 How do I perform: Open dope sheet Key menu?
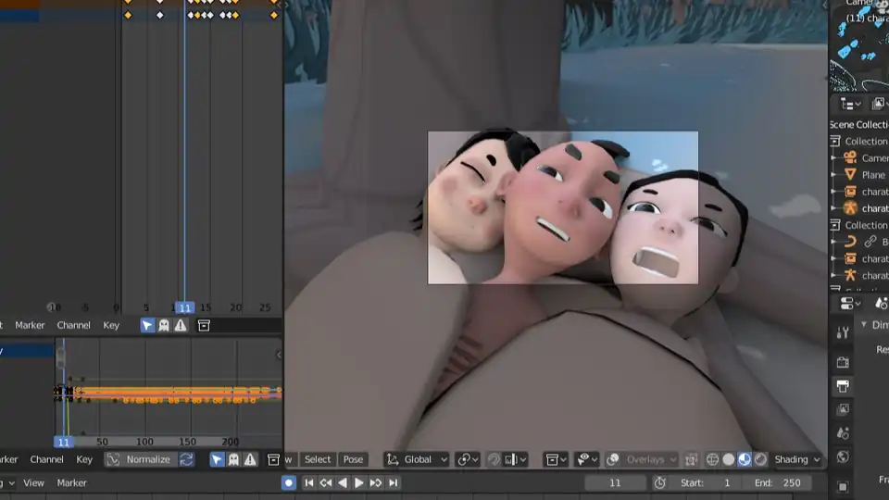coord(111,325)
